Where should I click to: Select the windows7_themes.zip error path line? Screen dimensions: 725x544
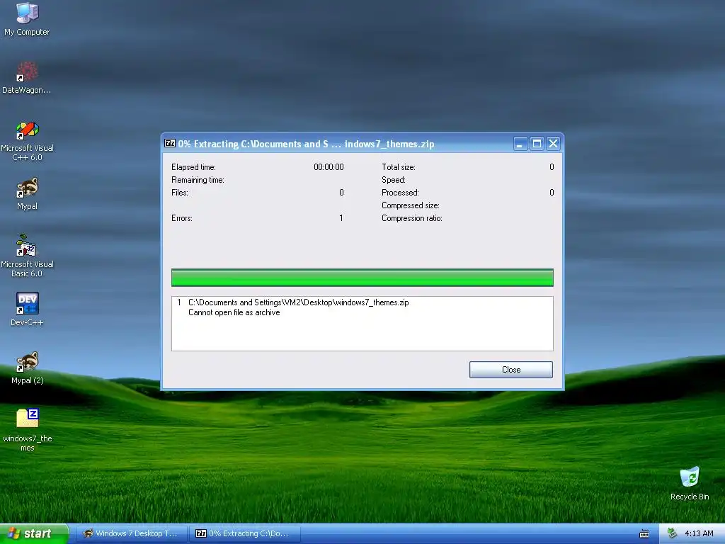pyautogui.click(x=298, y=302)
